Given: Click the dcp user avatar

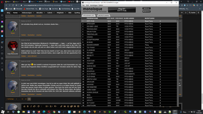Looking at the screenshot, I should (13, 45).
